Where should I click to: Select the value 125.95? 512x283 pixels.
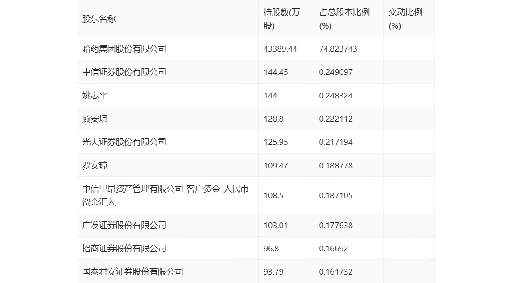276,142
